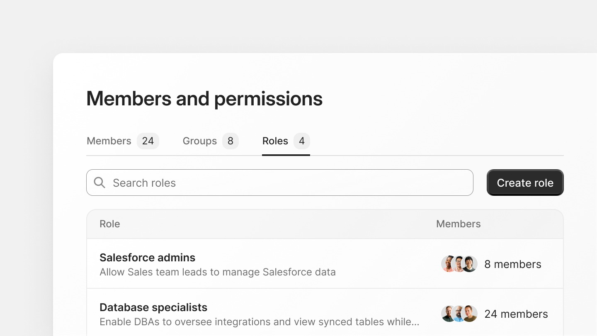Focus the Search roles field

pyautogui.click(x=286, y=183)
